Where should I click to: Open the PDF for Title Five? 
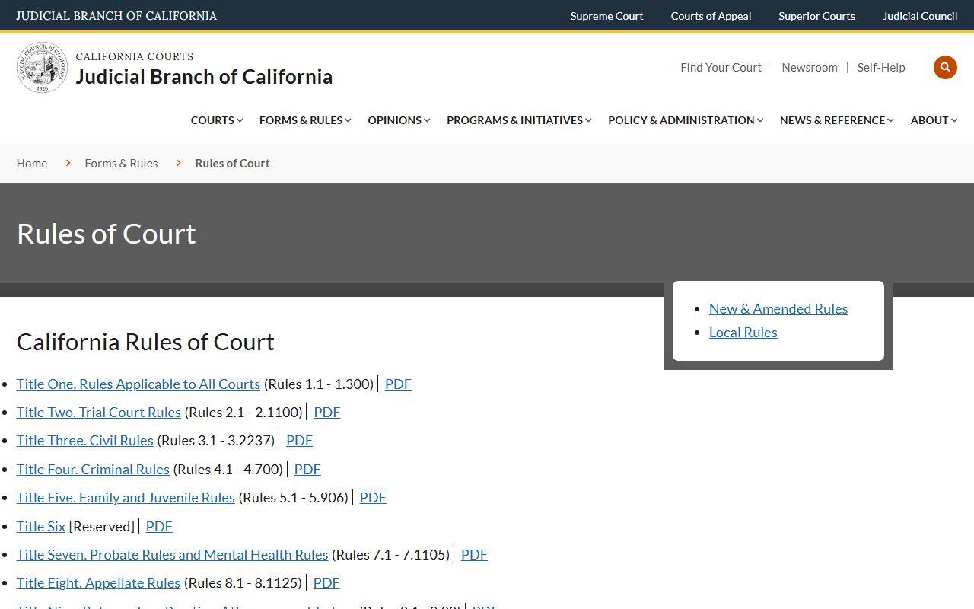tap(373, 497)
